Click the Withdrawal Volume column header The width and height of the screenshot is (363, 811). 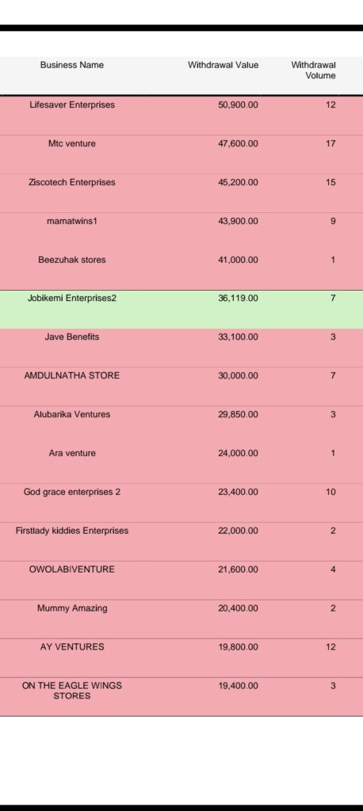click(313, 70)
